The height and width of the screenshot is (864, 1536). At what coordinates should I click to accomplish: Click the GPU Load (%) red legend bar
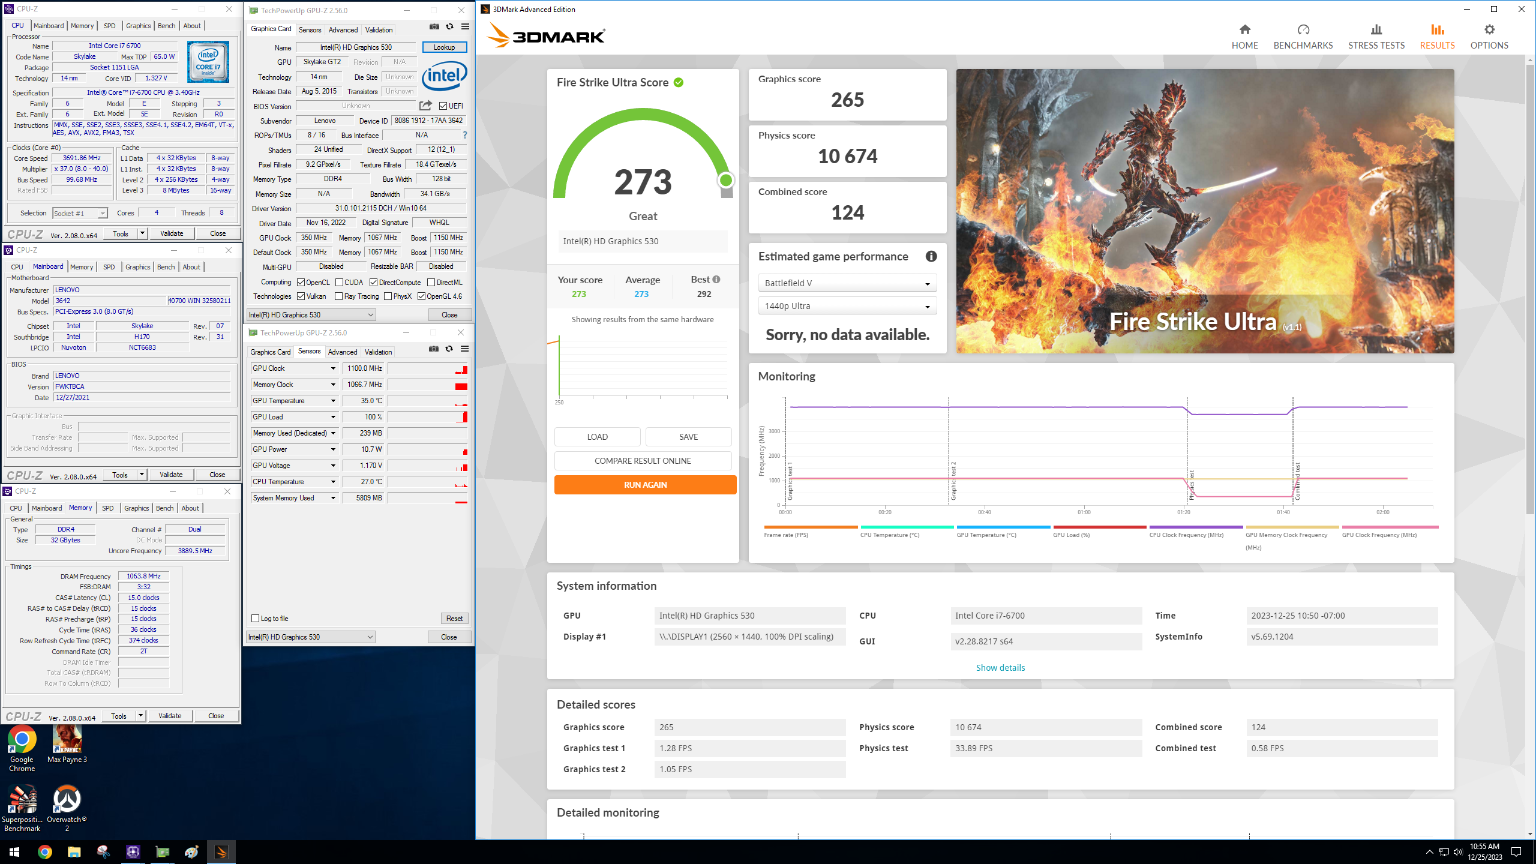(1099, 527)
